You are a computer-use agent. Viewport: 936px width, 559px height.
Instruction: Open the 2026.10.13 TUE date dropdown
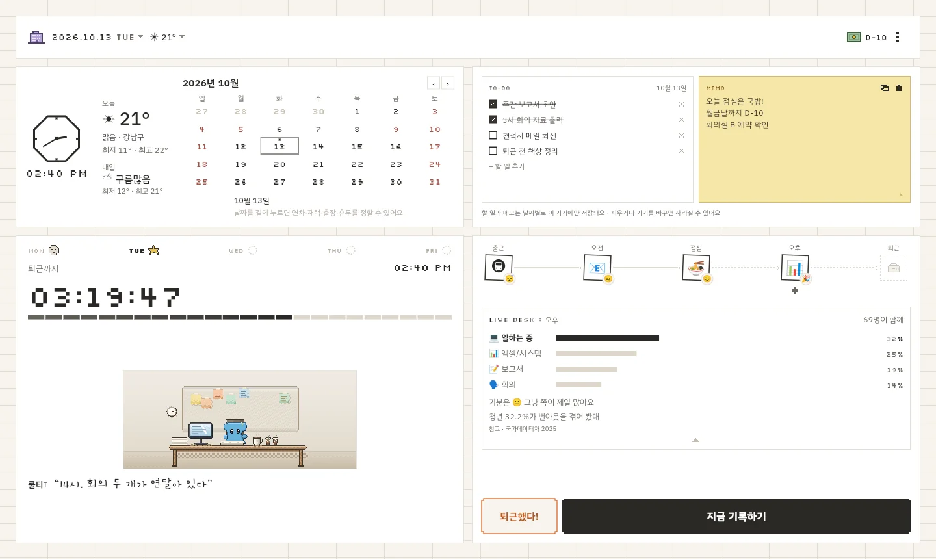coord(97,37)
